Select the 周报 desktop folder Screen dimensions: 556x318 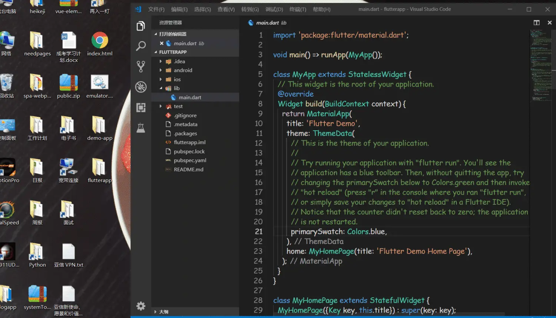(x=37, y=213)
